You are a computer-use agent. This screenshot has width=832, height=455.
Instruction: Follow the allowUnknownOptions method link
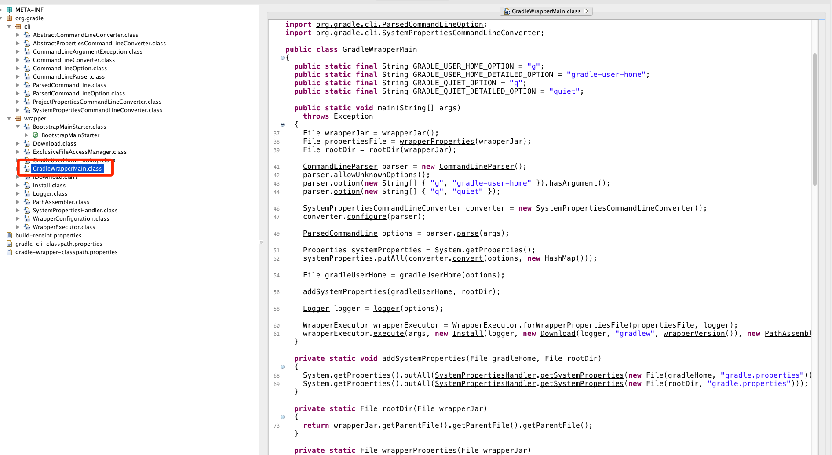[376, 175]
